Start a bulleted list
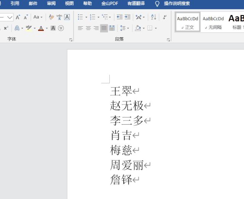The height and width of the screenshot is (199, 244). point(80,17)
